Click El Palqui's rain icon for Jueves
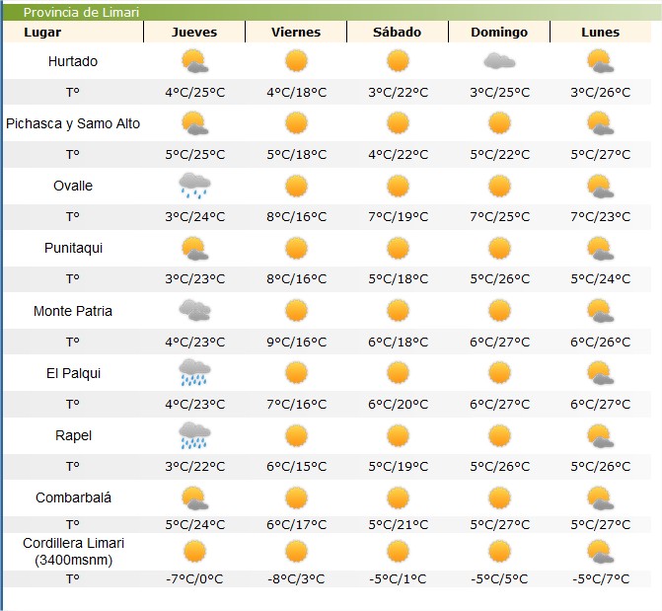The height and width of the screenshot is (611, 662). click(194, 373)
